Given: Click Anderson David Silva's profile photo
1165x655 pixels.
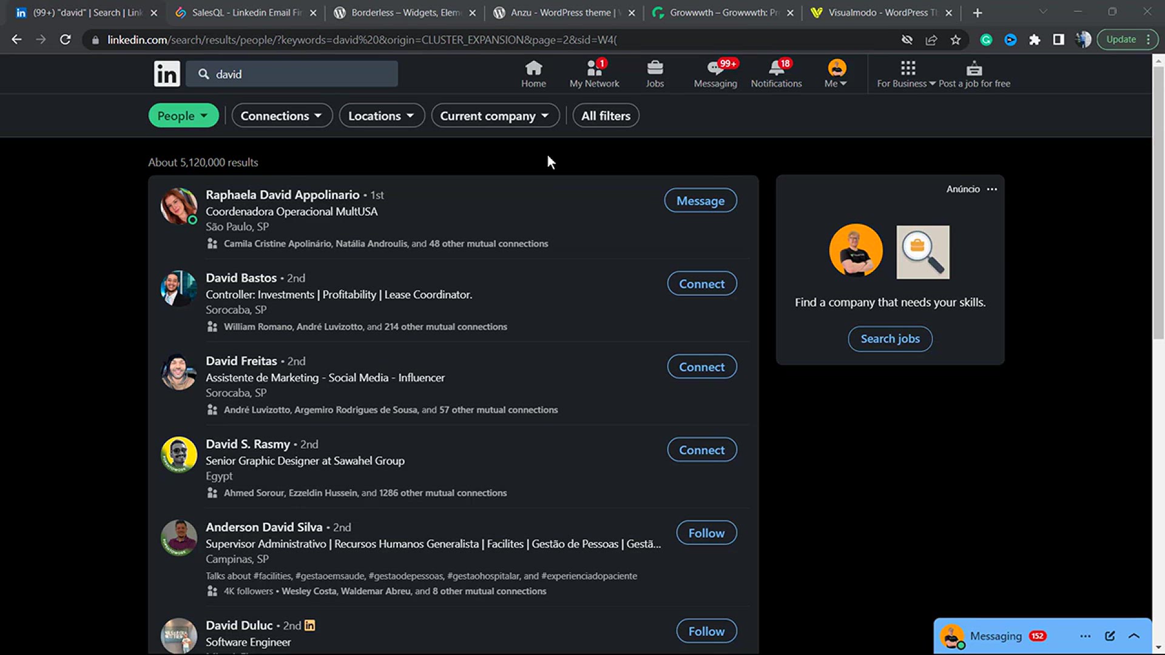Looking at the screenshot, I should pyautogui.click(x=178, y=538).
